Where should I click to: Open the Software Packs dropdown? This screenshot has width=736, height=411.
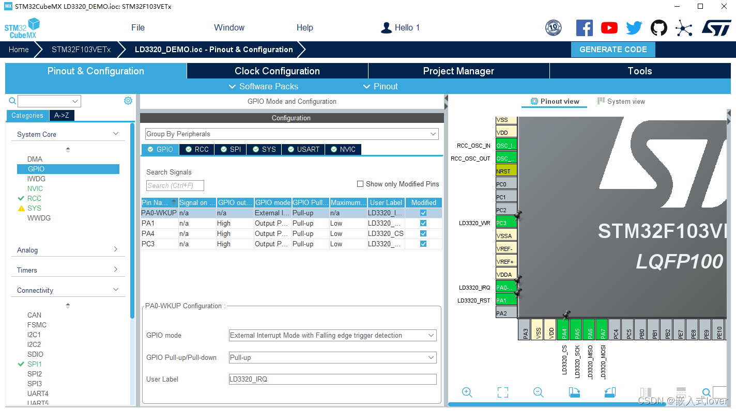pos(264,86)
